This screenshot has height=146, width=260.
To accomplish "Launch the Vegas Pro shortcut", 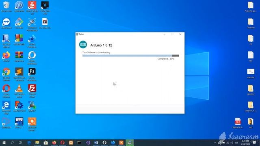I will (45, 5).
